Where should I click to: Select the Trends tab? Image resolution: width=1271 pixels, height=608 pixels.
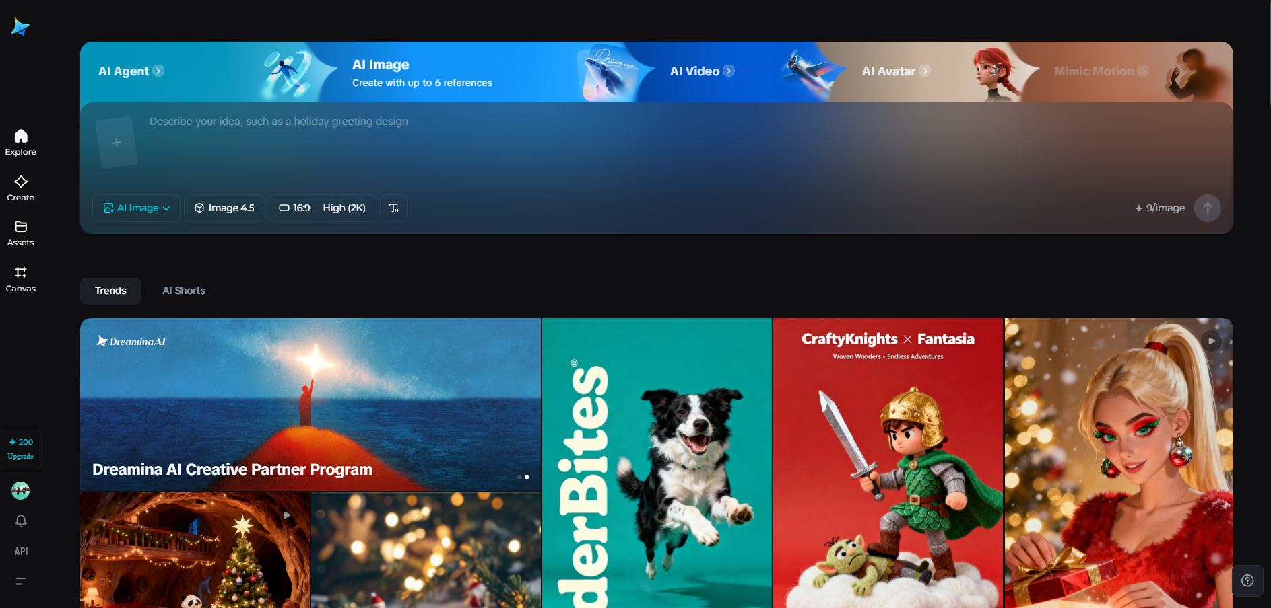pos(110,291)
